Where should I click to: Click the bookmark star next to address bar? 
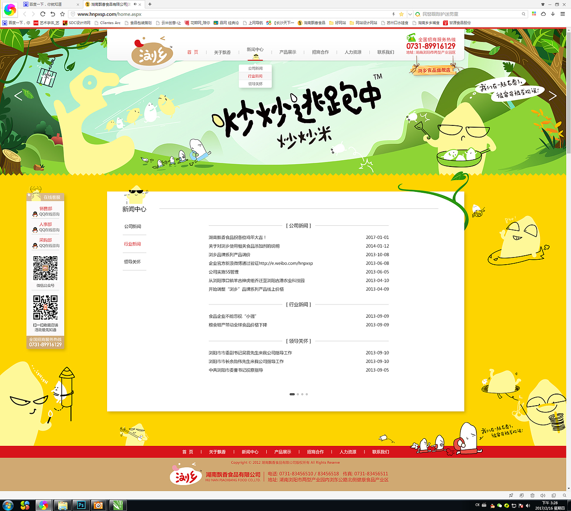pos(62,14)
